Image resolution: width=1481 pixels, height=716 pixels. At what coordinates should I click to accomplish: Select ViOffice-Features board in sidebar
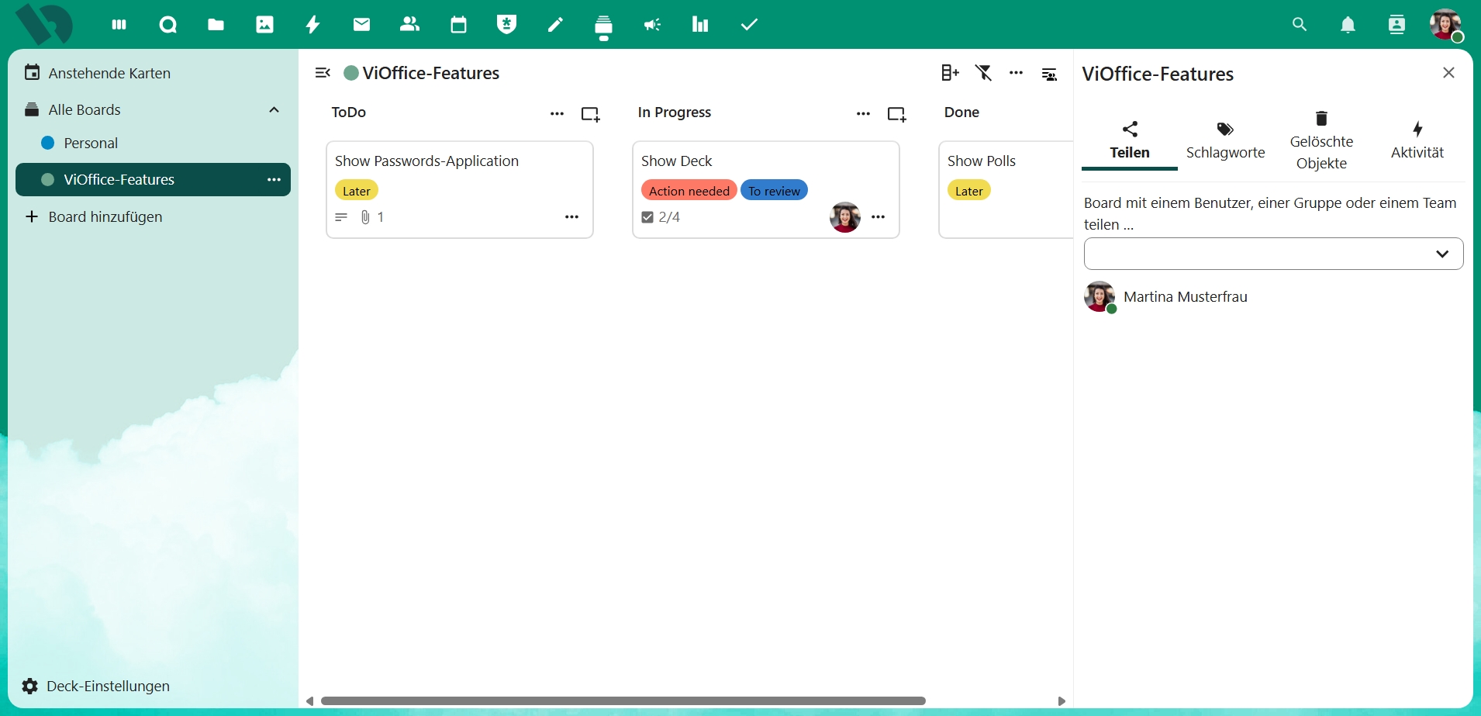[153, 179]
